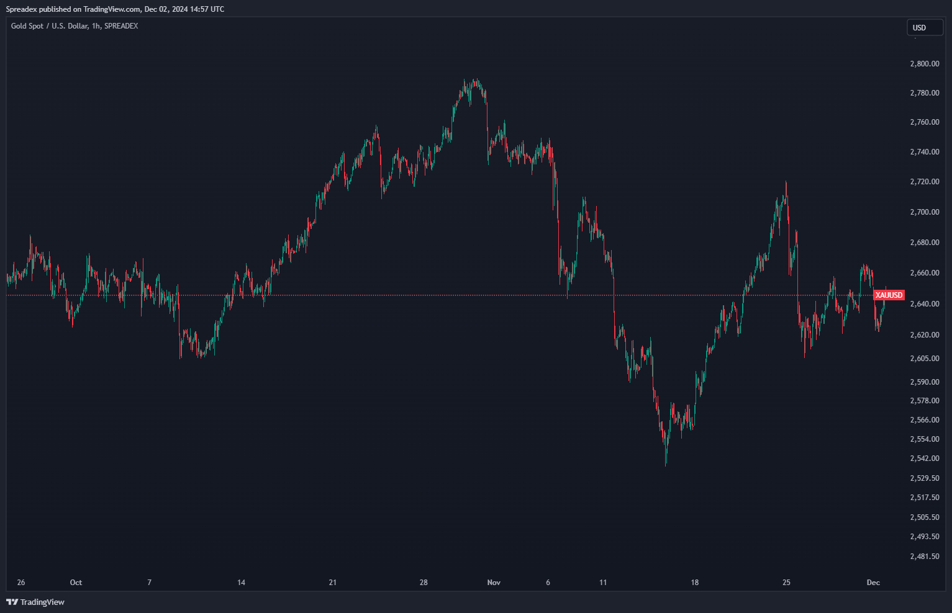The height and width of the screenshot is (613, 952).
Task: Click the 2,578.00 price axis label
Action: pos(925,401)
